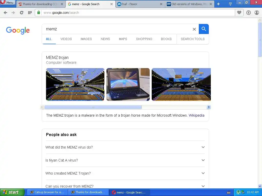Bookmark page with the heart icon
This screenshot has width=262, height=196.
(x=239, y=13)
